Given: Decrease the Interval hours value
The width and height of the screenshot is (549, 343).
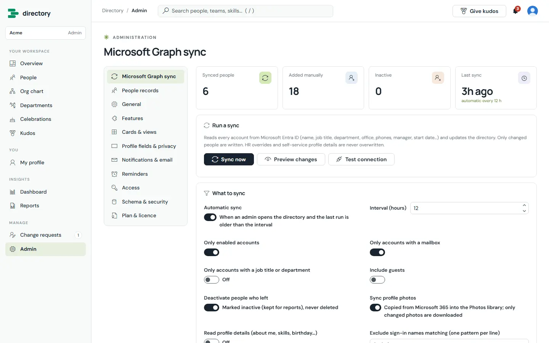Looking at the screenshot, I should coord(524,211).
